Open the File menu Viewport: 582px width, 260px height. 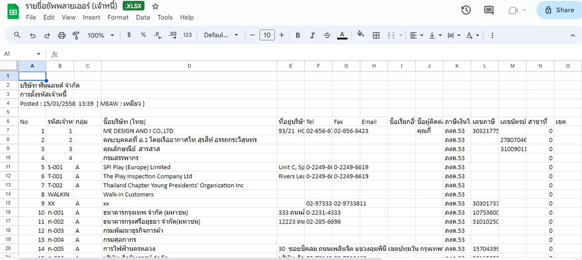pos(31,17)
